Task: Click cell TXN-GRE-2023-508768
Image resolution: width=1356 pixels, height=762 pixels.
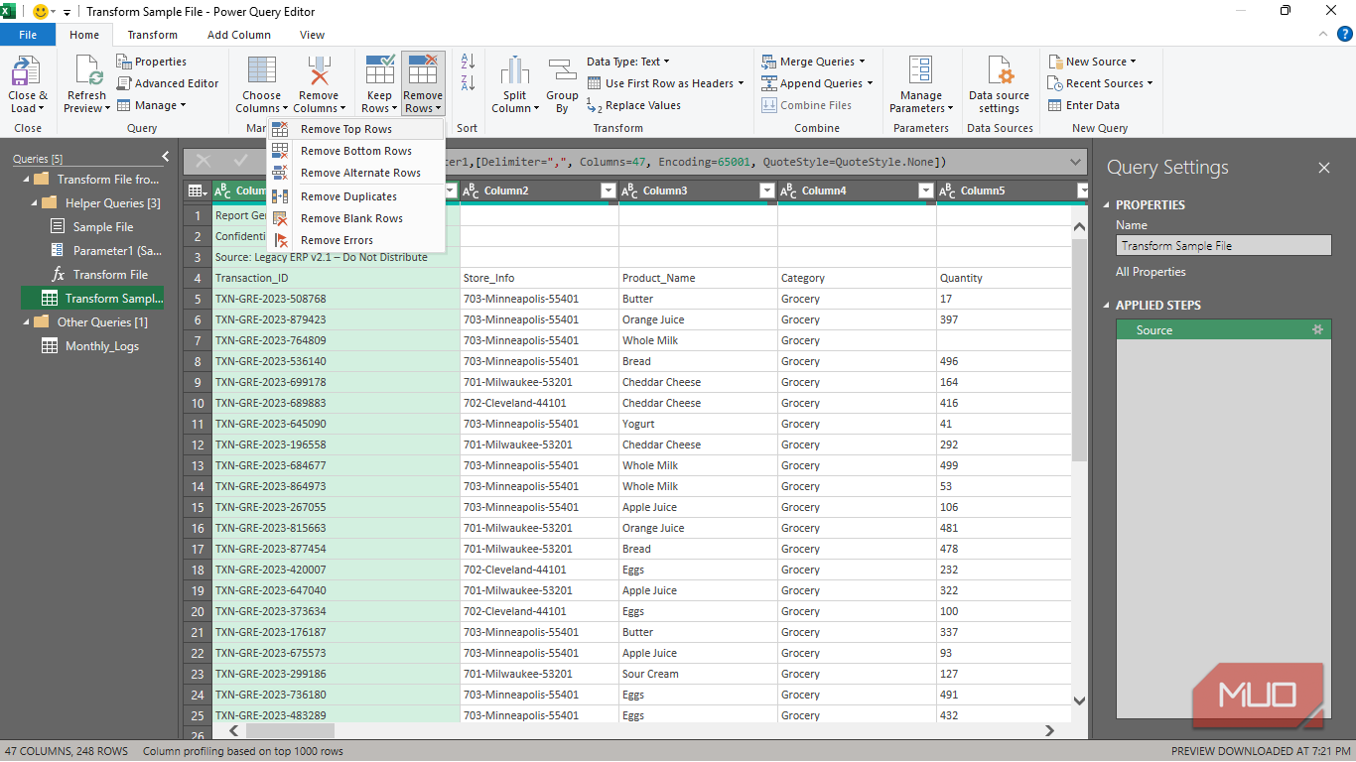Action: pyautogui.click(x=336, y=299)
